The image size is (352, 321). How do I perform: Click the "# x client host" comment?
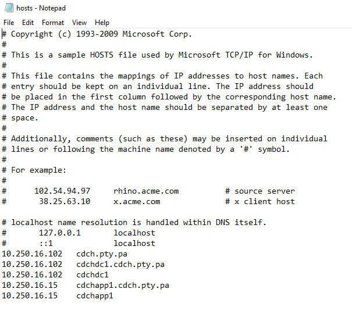click(x=260, y=202)
